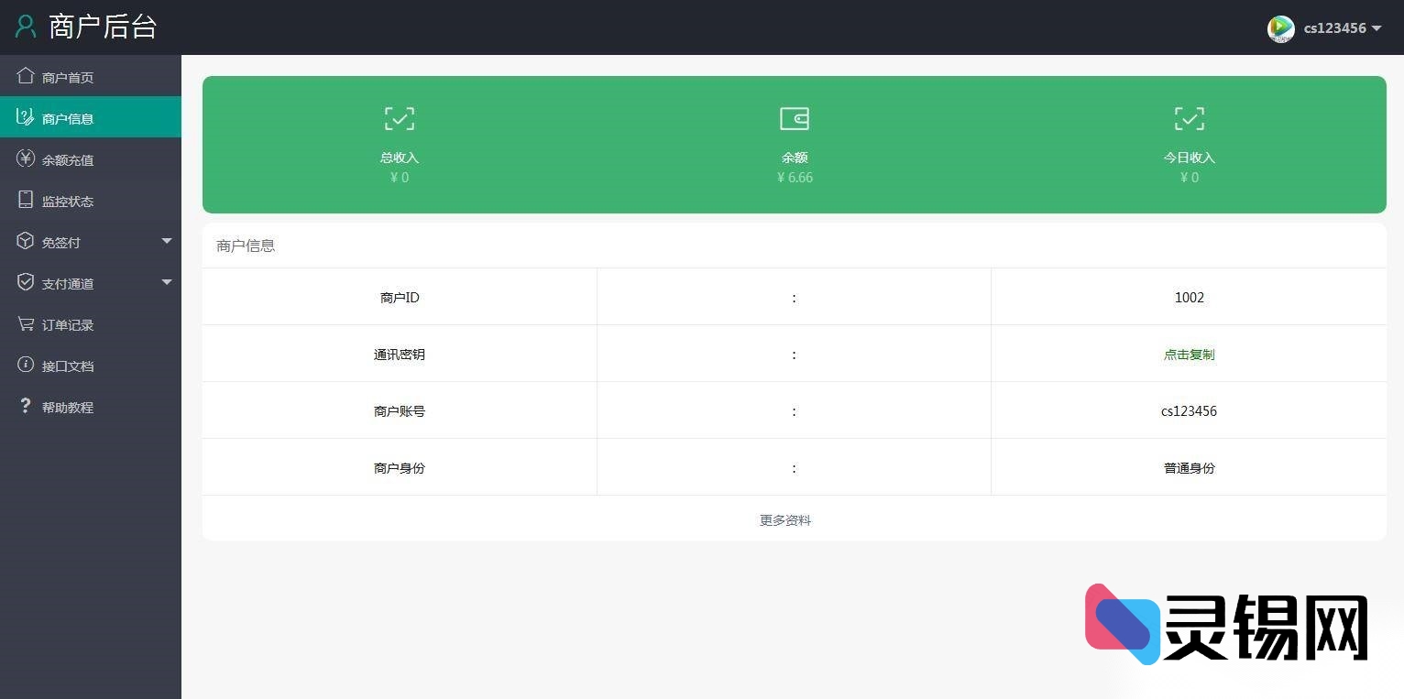Expand the 免签付 submenu chevron

[167, 242]
